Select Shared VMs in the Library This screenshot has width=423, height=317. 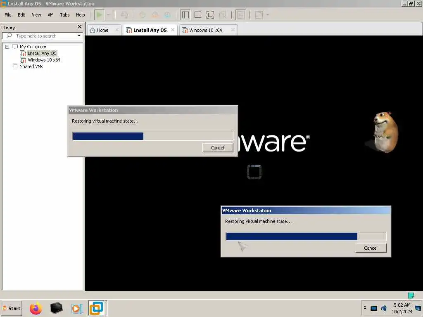point(31,66)
